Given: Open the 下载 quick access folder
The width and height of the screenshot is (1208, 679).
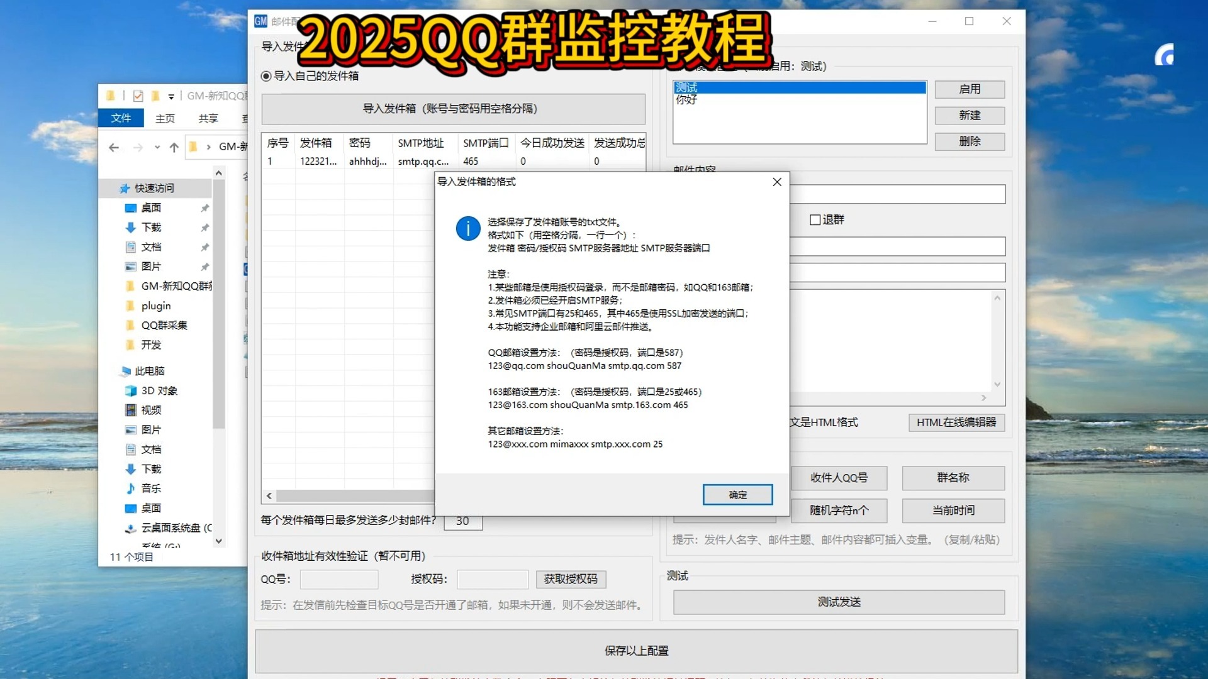Looking at the screenshot, I should (x=151, y=227).
